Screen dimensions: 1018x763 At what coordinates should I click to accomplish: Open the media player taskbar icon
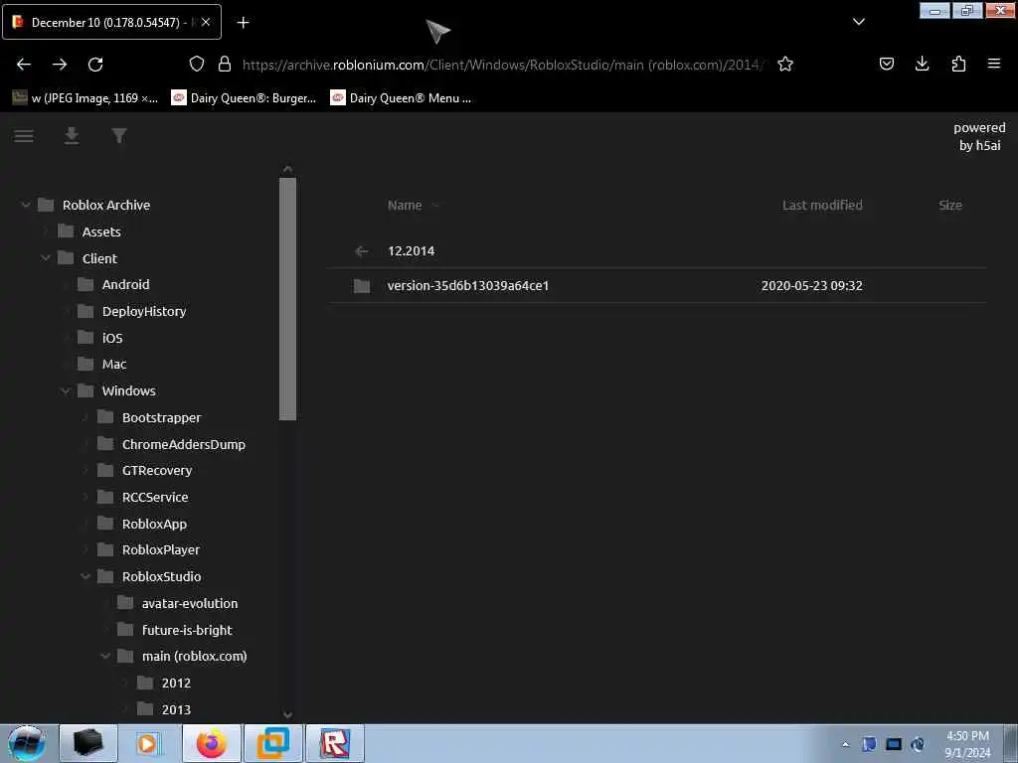149,743
